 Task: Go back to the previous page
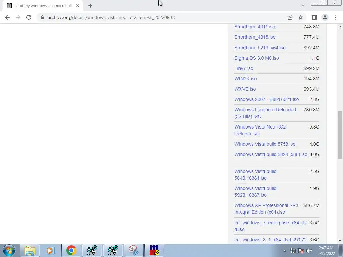pyautogui.click(x=7, y=17)
